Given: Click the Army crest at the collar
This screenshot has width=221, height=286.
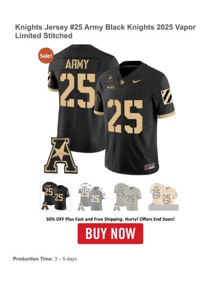Looking at the screenshot, I should tap(123, 82).
